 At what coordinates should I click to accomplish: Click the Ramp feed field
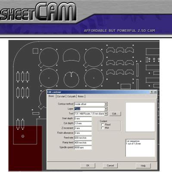click(x=83, y=143)
